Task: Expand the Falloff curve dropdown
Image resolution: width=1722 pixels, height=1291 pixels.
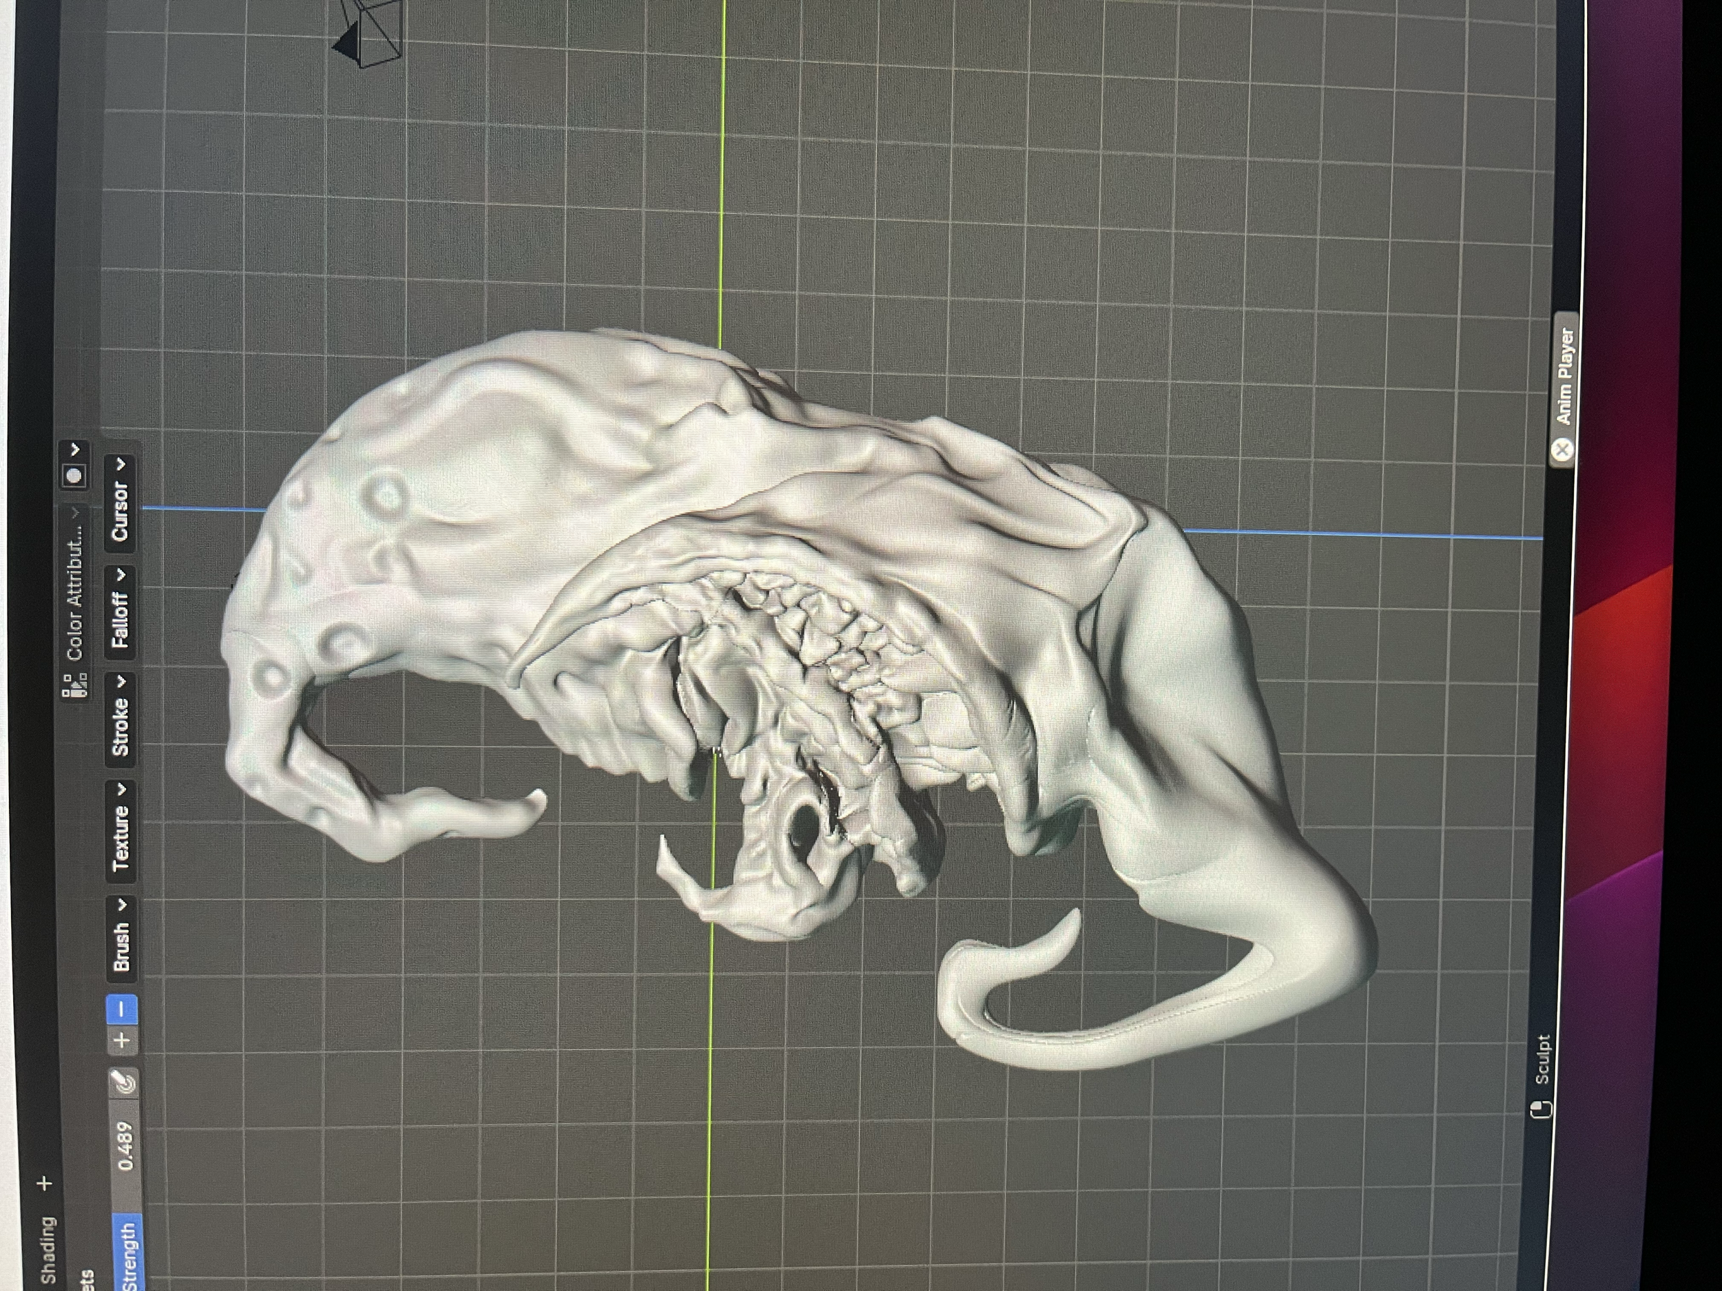Action: [121, 611]
